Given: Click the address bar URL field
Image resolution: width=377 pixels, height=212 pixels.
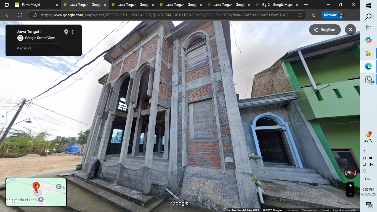Looking at the screenshot, I should click(x=166, y=15).
